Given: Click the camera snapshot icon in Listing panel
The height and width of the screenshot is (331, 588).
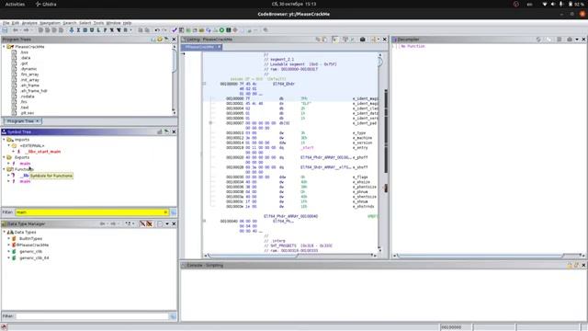Looking at the screenshot, I should click(362, 39).
